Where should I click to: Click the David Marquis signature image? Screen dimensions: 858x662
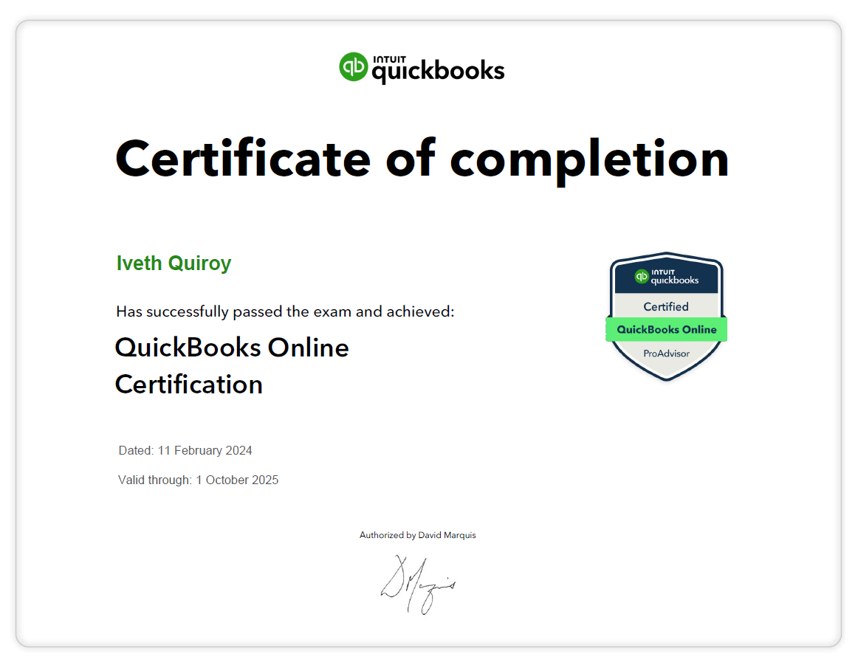pos(419,583)
